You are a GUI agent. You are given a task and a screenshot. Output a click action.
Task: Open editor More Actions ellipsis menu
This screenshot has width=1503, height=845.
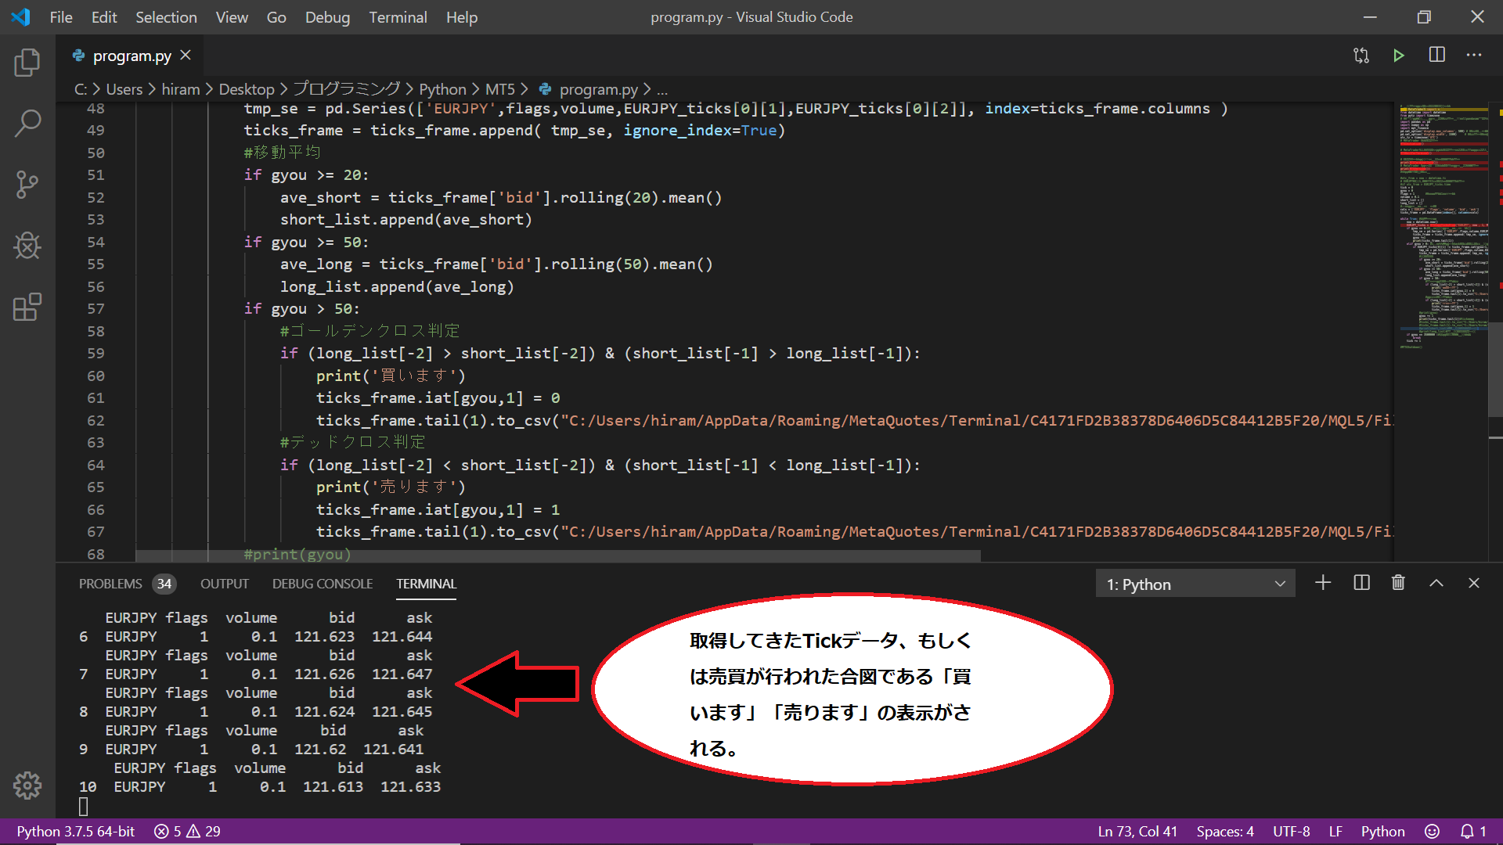[1474, 56]
